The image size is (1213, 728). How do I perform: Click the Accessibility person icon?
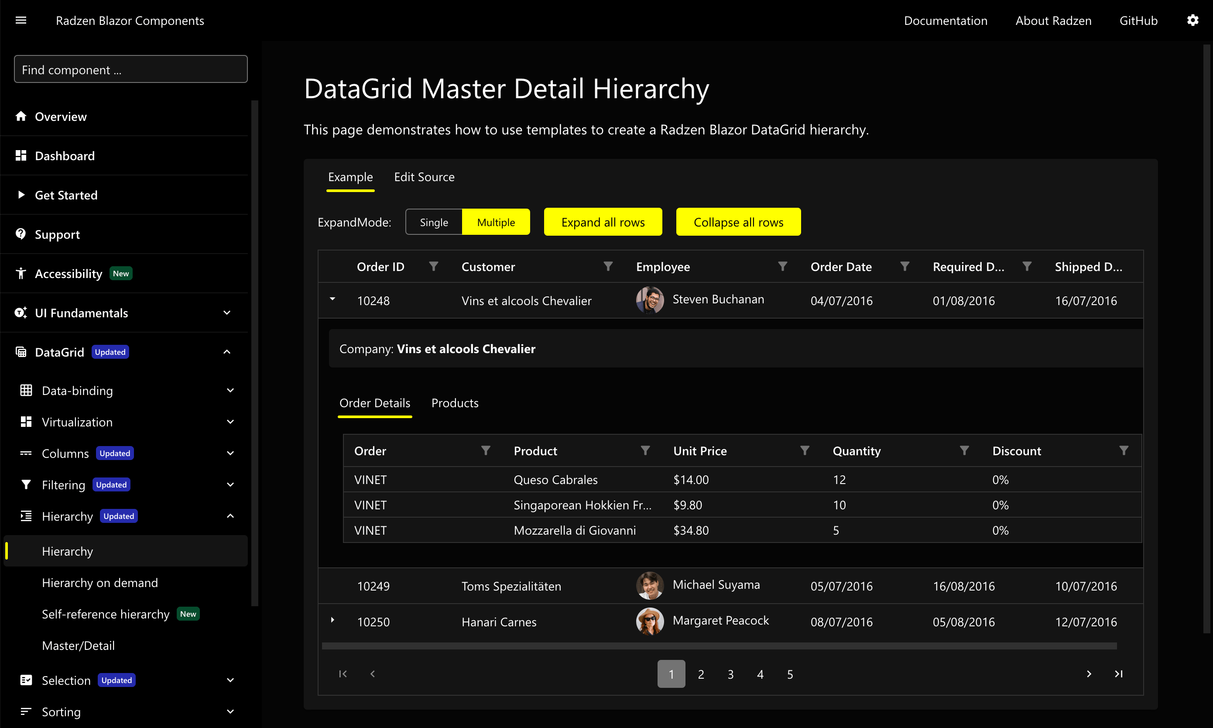(21, 273)
